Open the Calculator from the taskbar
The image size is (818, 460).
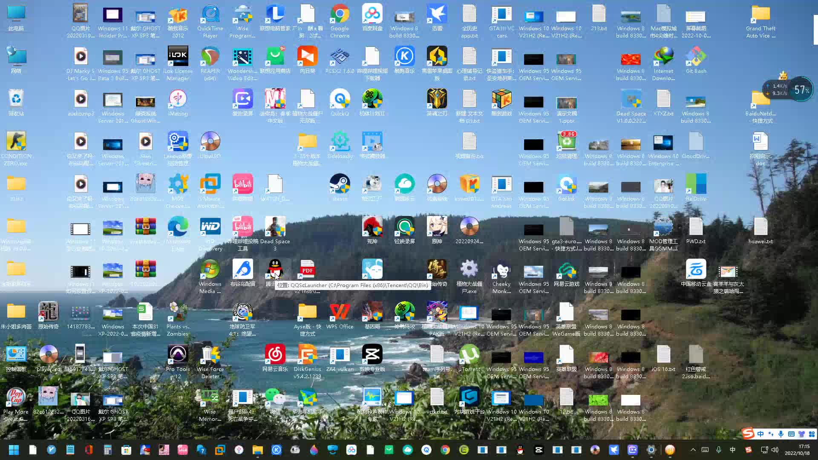click(x=107, y=450)
